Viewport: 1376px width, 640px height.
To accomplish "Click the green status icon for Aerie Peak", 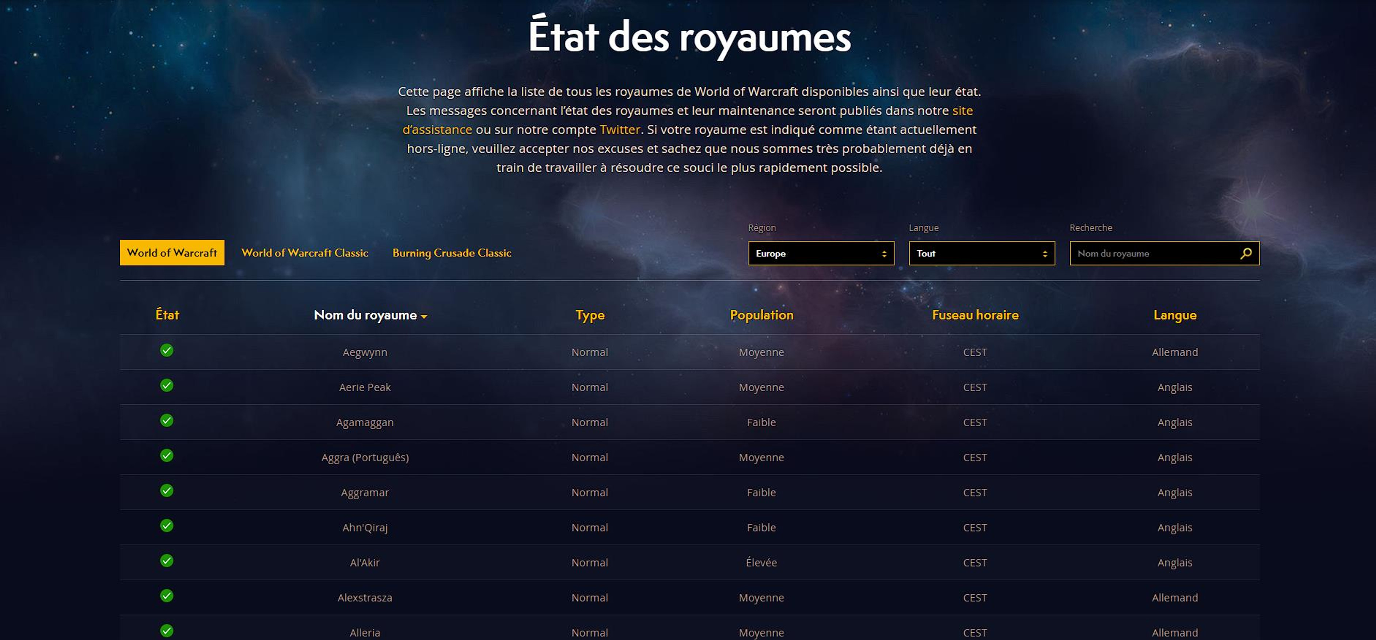I will pos(167,385).
